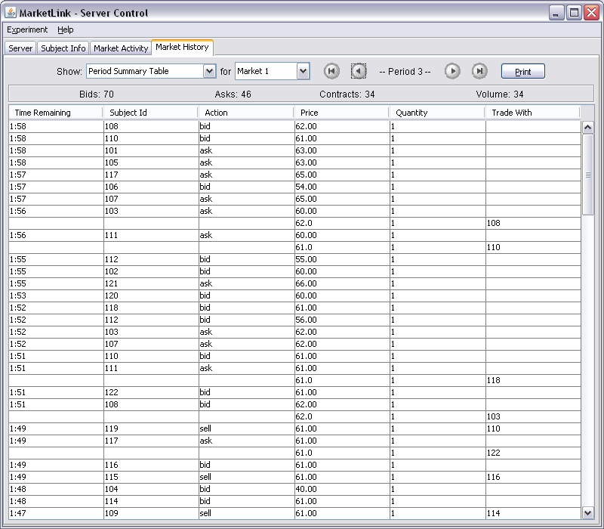Switch to the Subject Info tab
The width and height of the screenshot is (604, 529).
(x=63, y=48)
